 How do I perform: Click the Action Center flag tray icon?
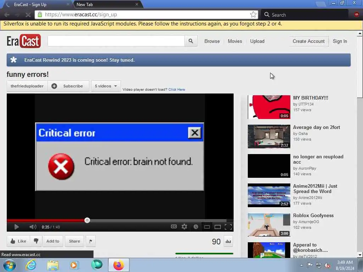tap(310, 265)
